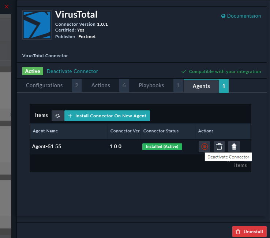Close the connector panel with red X
This screenshot has height=238, width=270.
click(x=7, y=7)
